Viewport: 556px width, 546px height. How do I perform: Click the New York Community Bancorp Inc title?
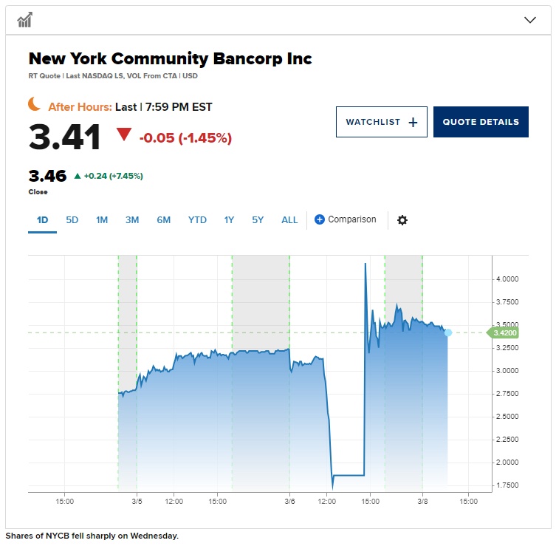pyautogui.click(x=171, y=59)
